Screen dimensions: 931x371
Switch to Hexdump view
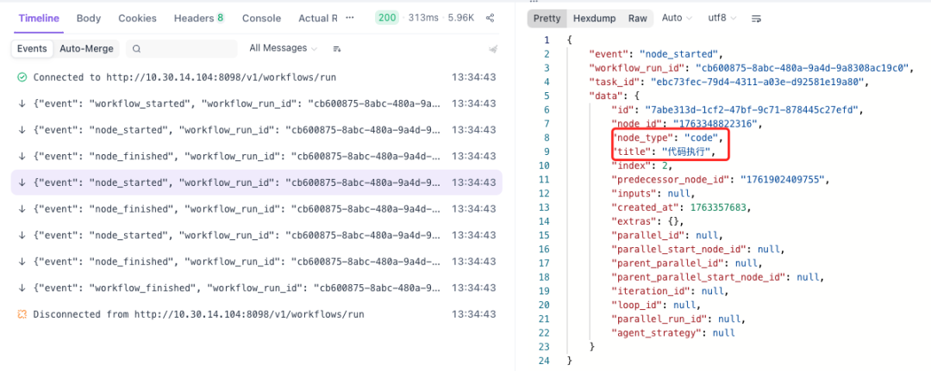[594, 18]
